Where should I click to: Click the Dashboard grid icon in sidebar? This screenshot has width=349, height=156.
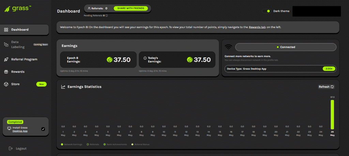click(x=6, y=30)
